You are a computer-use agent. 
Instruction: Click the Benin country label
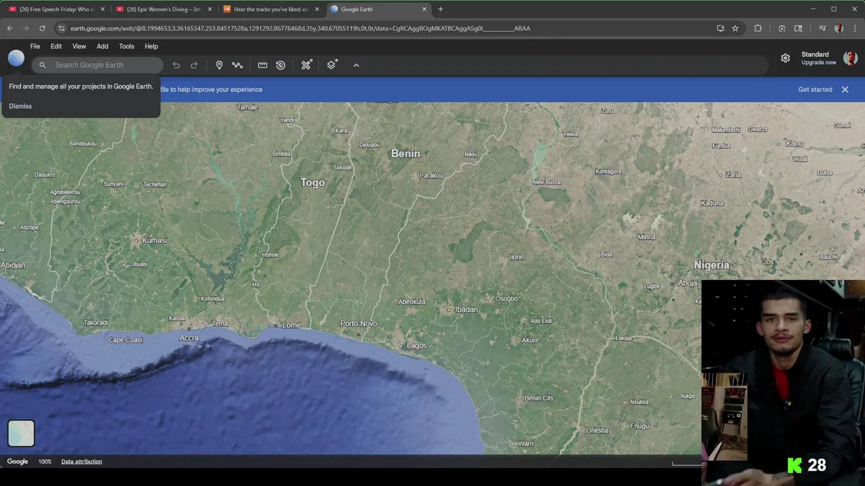point(405,153)
